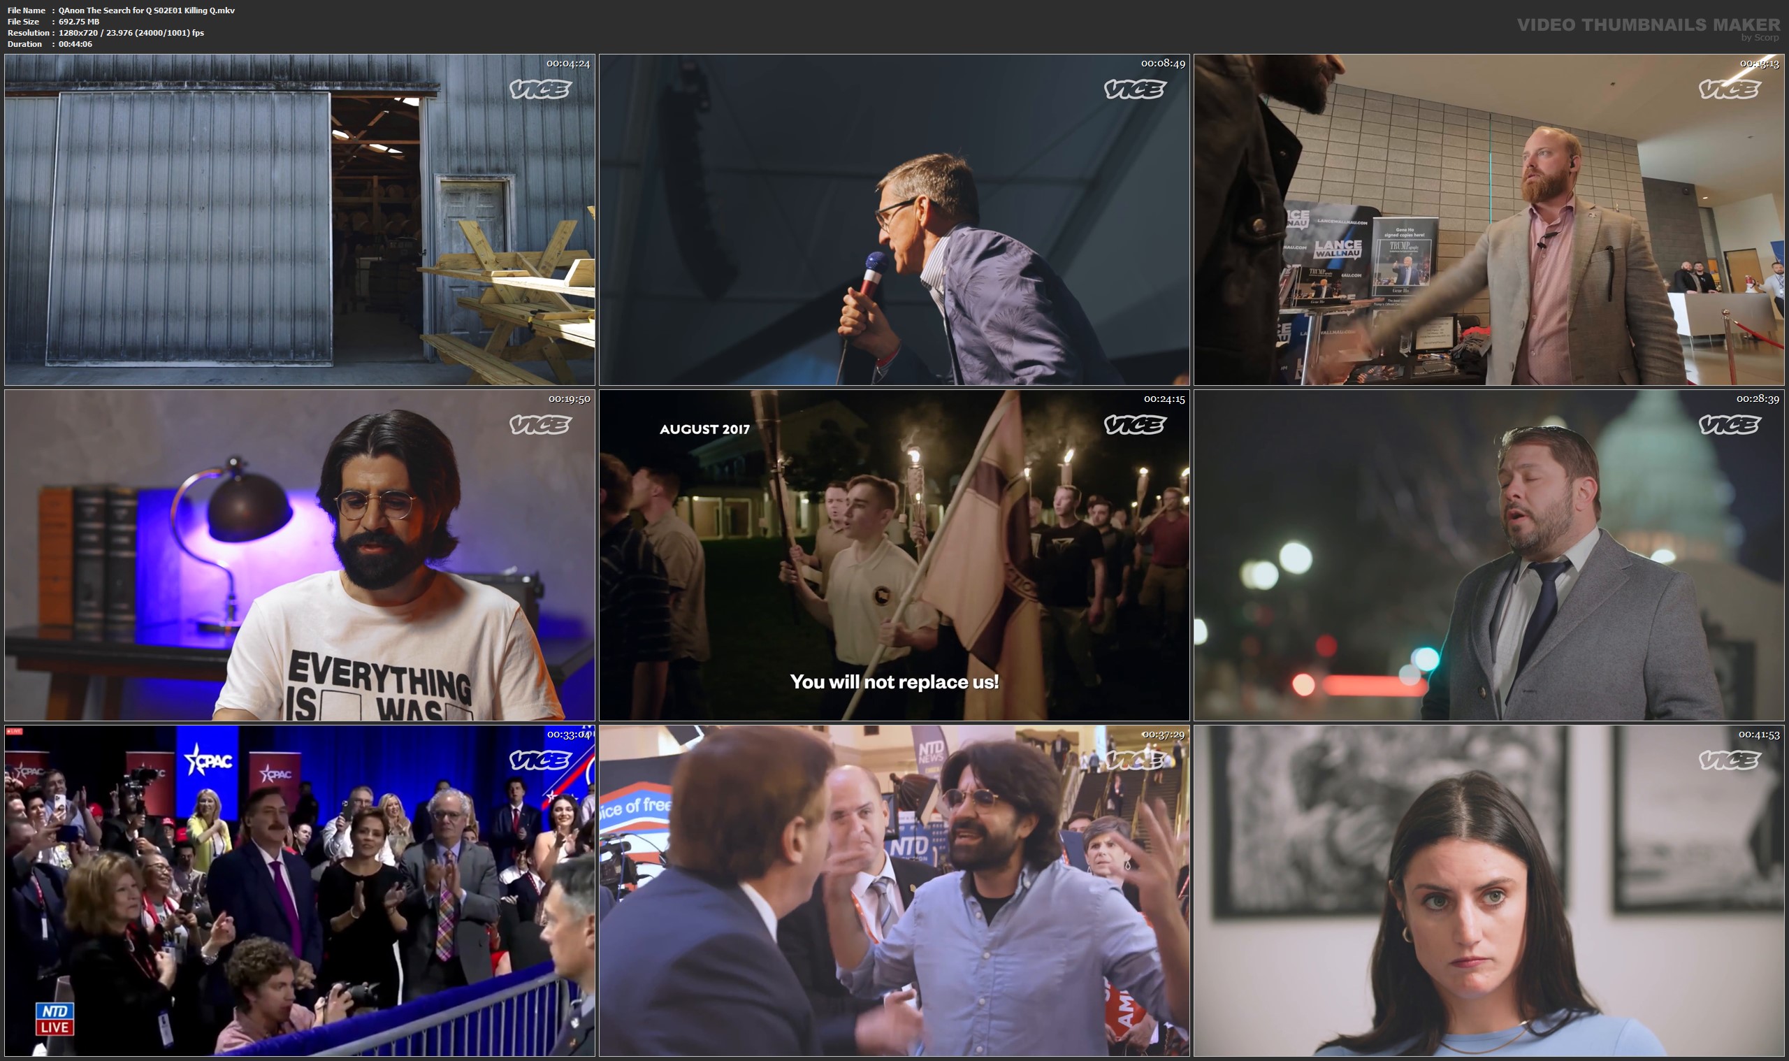1789x1061 pixels.
Task: Click the Video Thumbnails Maker watermark
Action: click(1649, 26)
